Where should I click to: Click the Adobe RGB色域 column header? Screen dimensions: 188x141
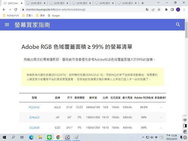144,98
